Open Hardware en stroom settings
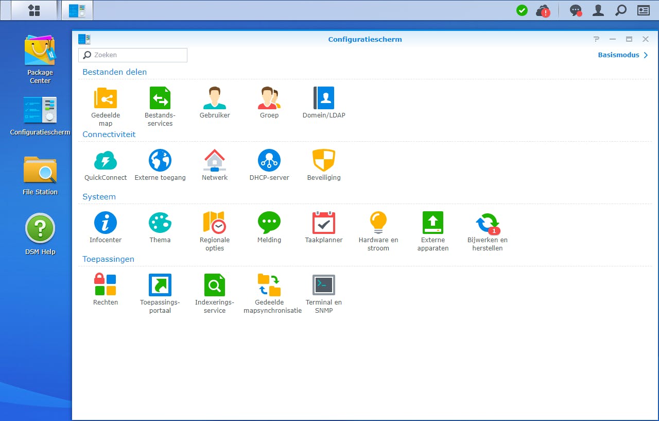659x421 pixels. (x=378, y=223)
